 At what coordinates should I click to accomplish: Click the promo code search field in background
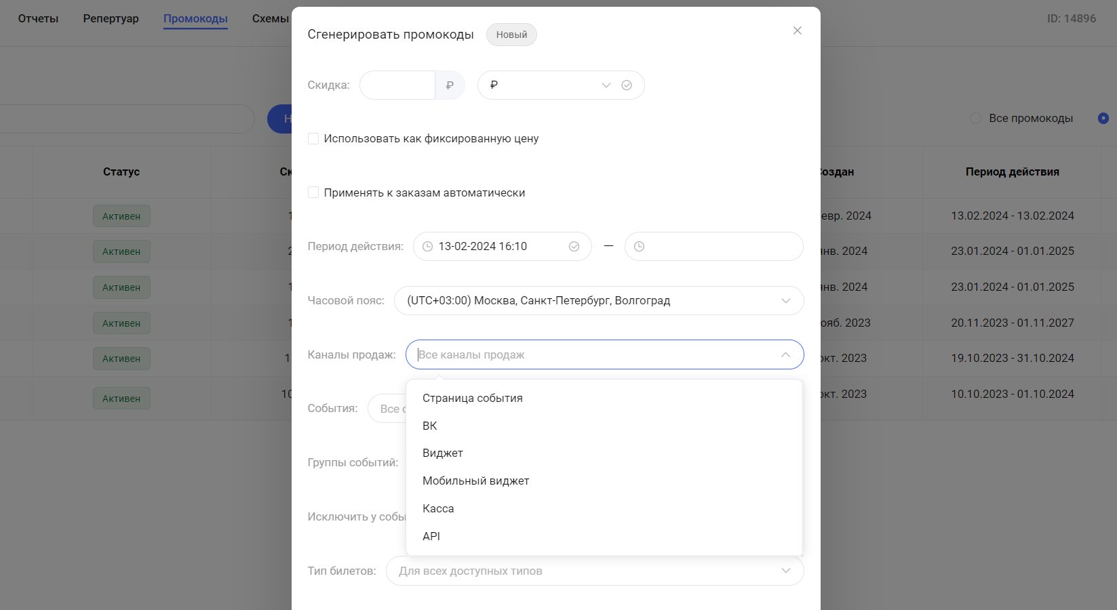(127, 119)
